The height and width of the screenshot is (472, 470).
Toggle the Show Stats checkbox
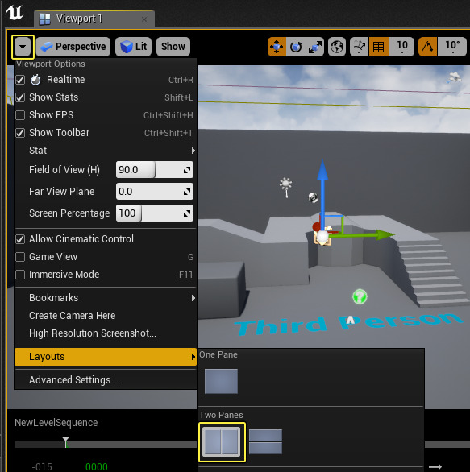coord(20,97)
